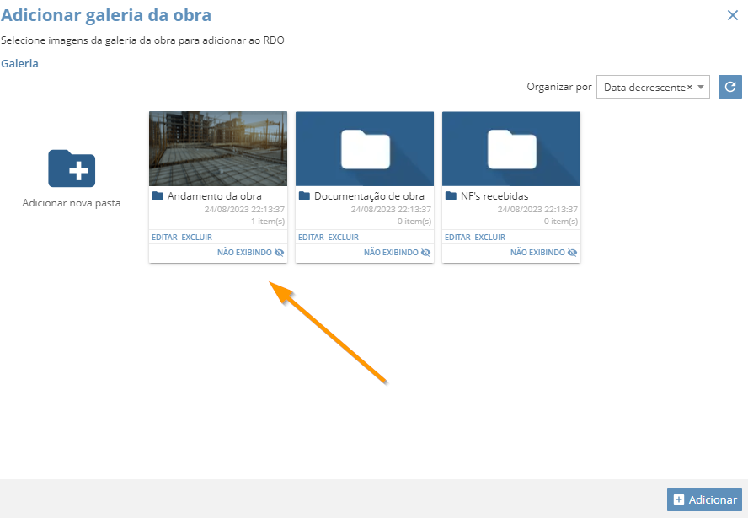This screenshot has width=748, height=518.
Task: Click the Adicionar button
Action: pyautogui.click(x=704, y=499)
